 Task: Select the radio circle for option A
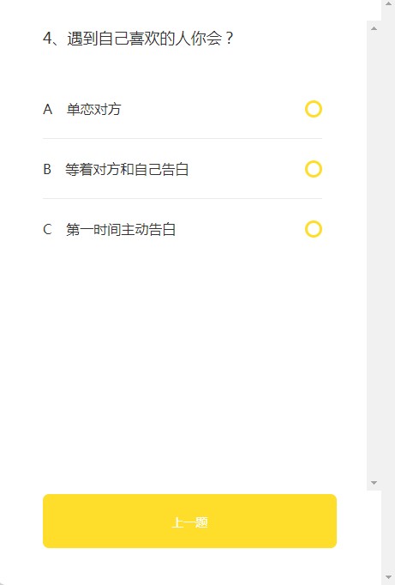pyautogui.click(x=314, y=109)
